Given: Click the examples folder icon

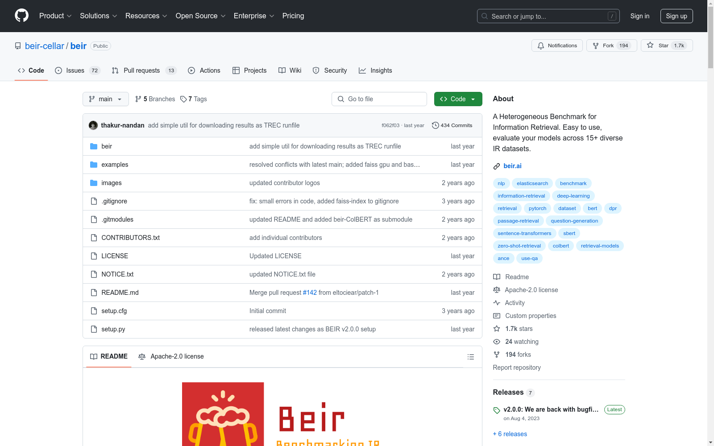Looking at the screenshot, I should pos(94,165).
